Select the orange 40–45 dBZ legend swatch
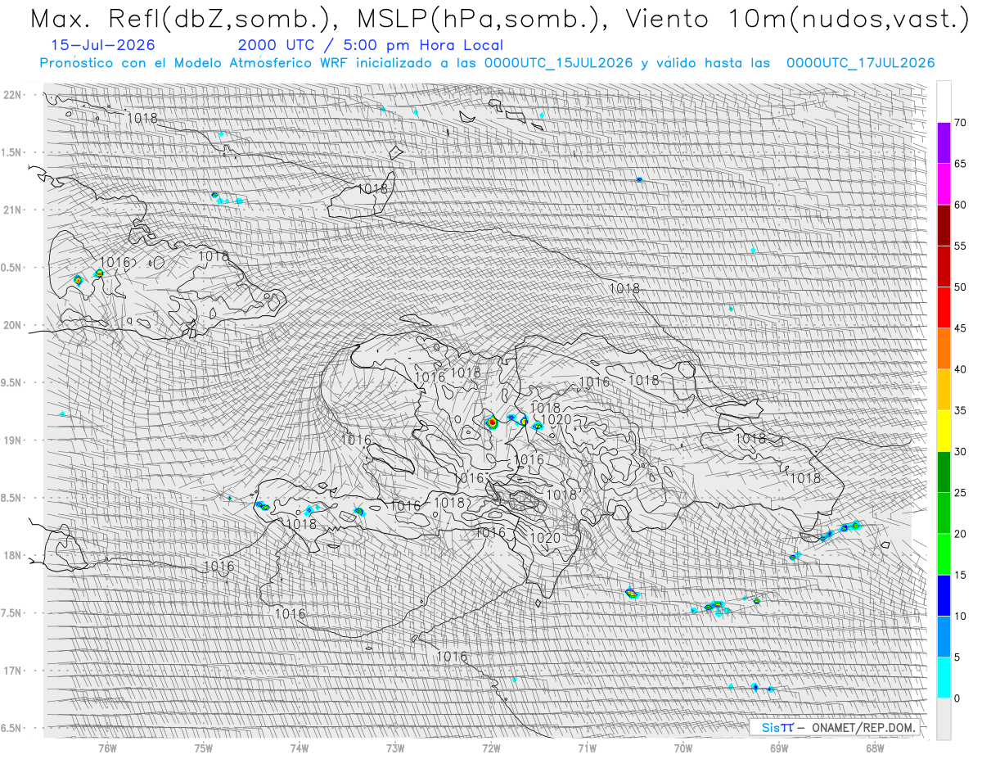This screenshot has height=759, width=982. pos(944,349)
